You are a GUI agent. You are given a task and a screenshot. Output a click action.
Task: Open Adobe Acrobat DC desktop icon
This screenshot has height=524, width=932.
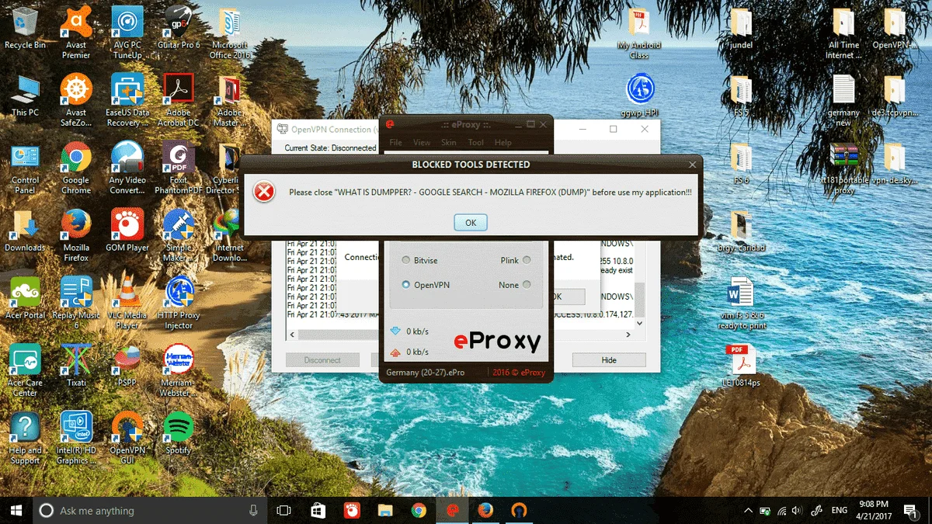pos(179,100)
